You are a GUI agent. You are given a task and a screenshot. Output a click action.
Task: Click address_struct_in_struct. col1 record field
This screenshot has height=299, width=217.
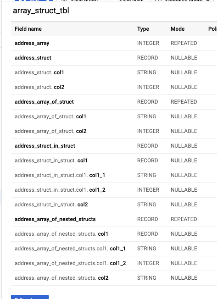51,161
